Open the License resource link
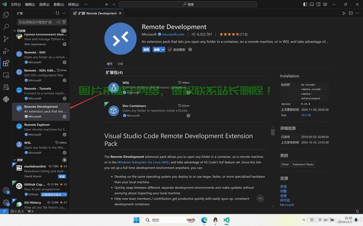Viewport: 363px width, 226px height. point(285,200)
